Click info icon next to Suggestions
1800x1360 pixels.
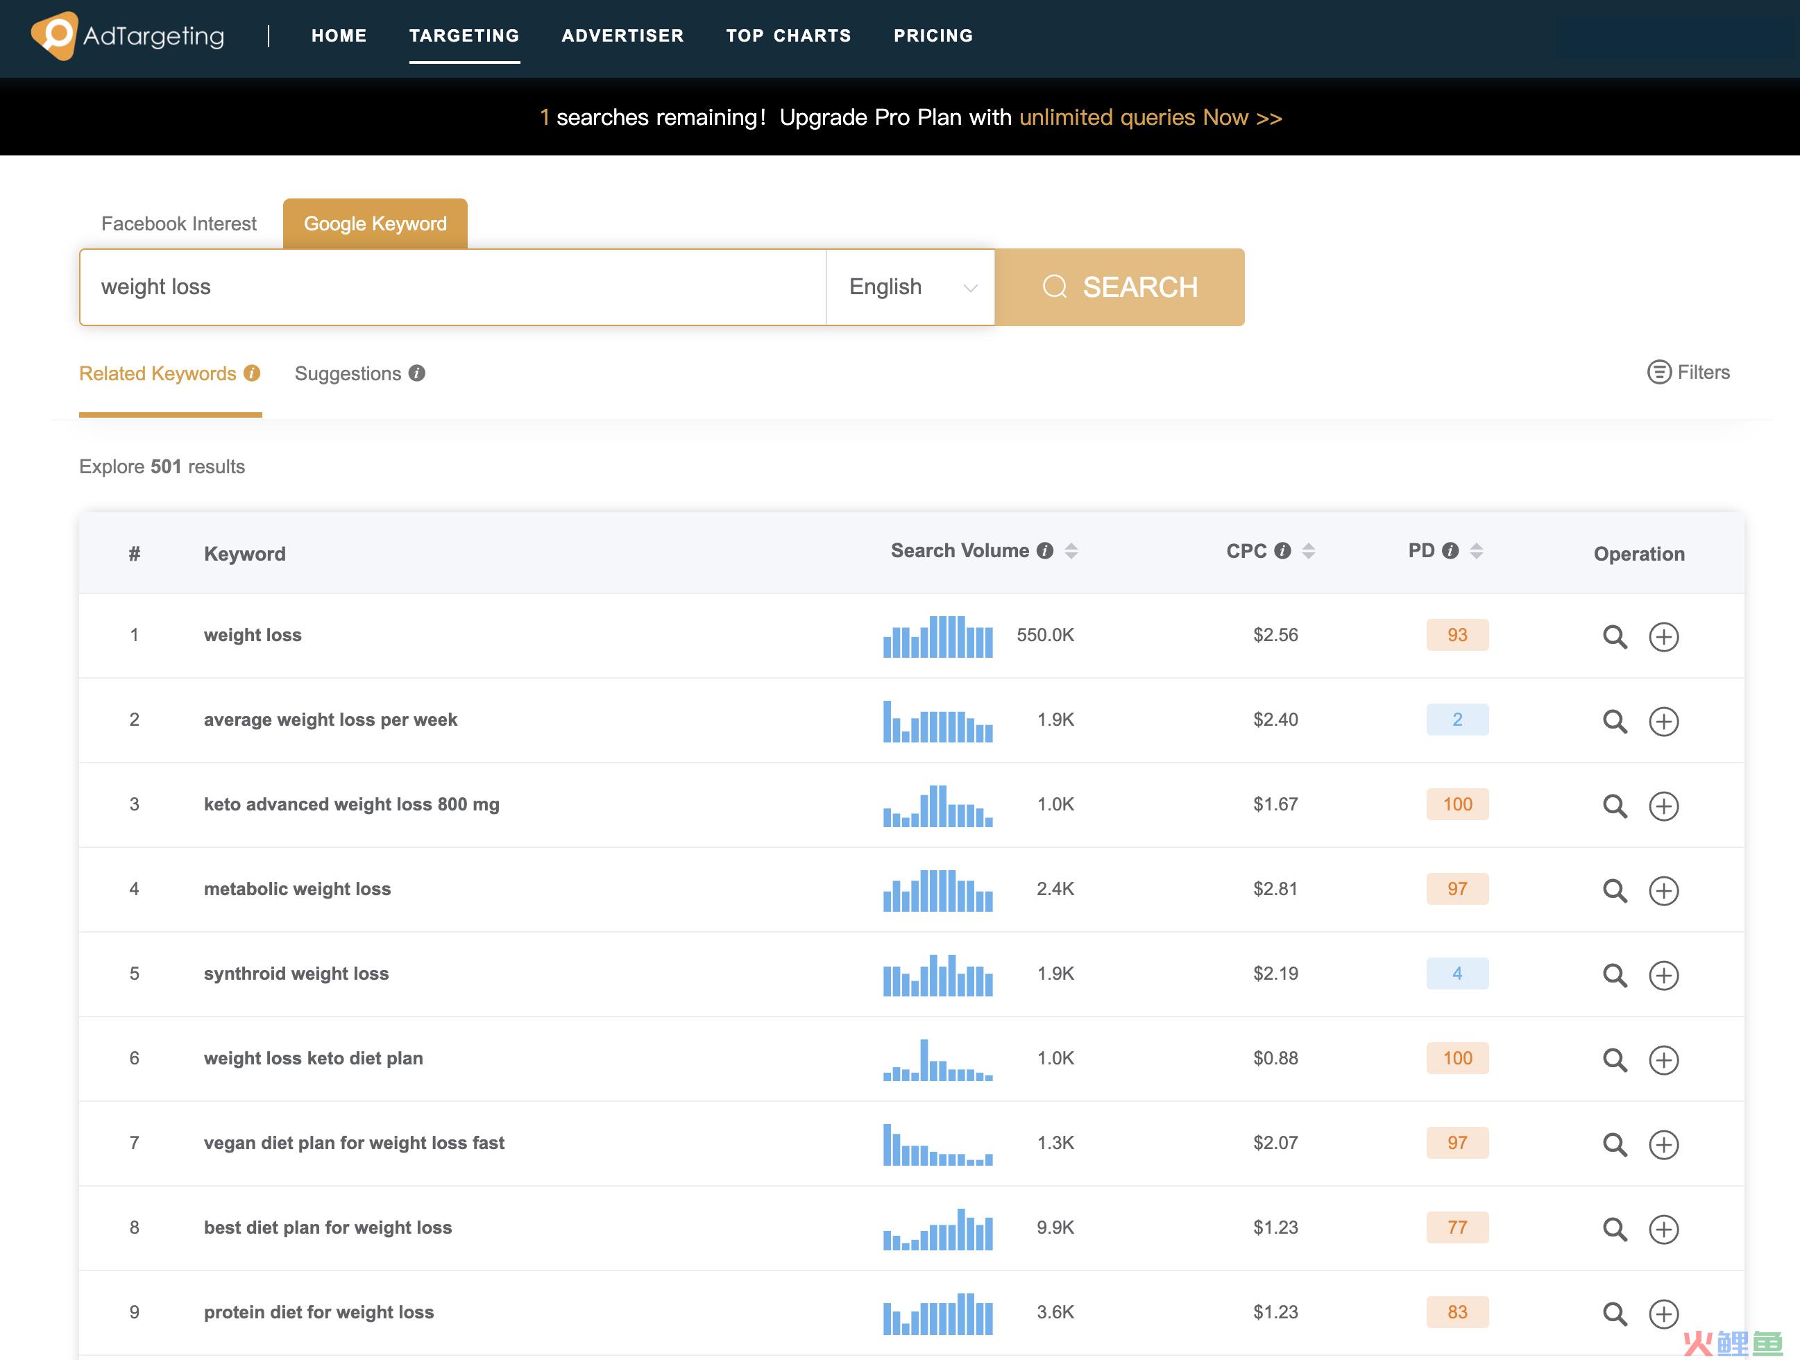point(416,373)
